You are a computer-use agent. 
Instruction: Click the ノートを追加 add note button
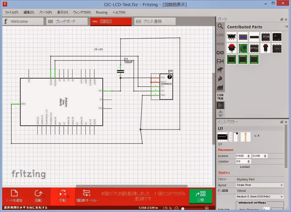pos(14,196)
